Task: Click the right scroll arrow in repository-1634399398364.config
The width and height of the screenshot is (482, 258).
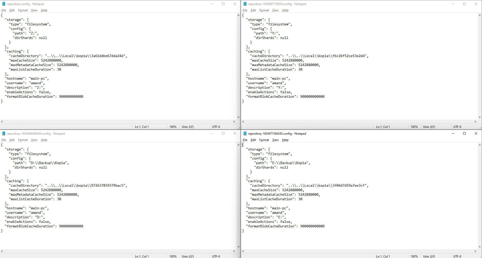Action: [234, 251]
